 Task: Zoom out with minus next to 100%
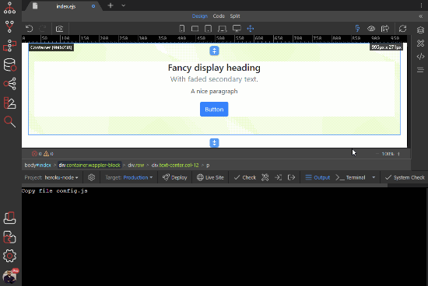377,154
